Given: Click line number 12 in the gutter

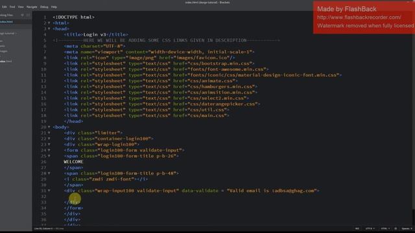Looking at the screenshot, I should [x=43, y=81].
